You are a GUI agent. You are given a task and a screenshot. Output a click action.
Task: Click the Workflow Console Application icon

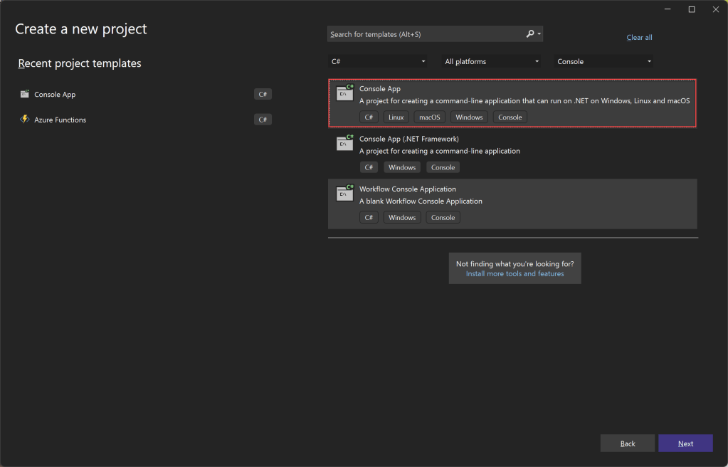click(345, 193)
